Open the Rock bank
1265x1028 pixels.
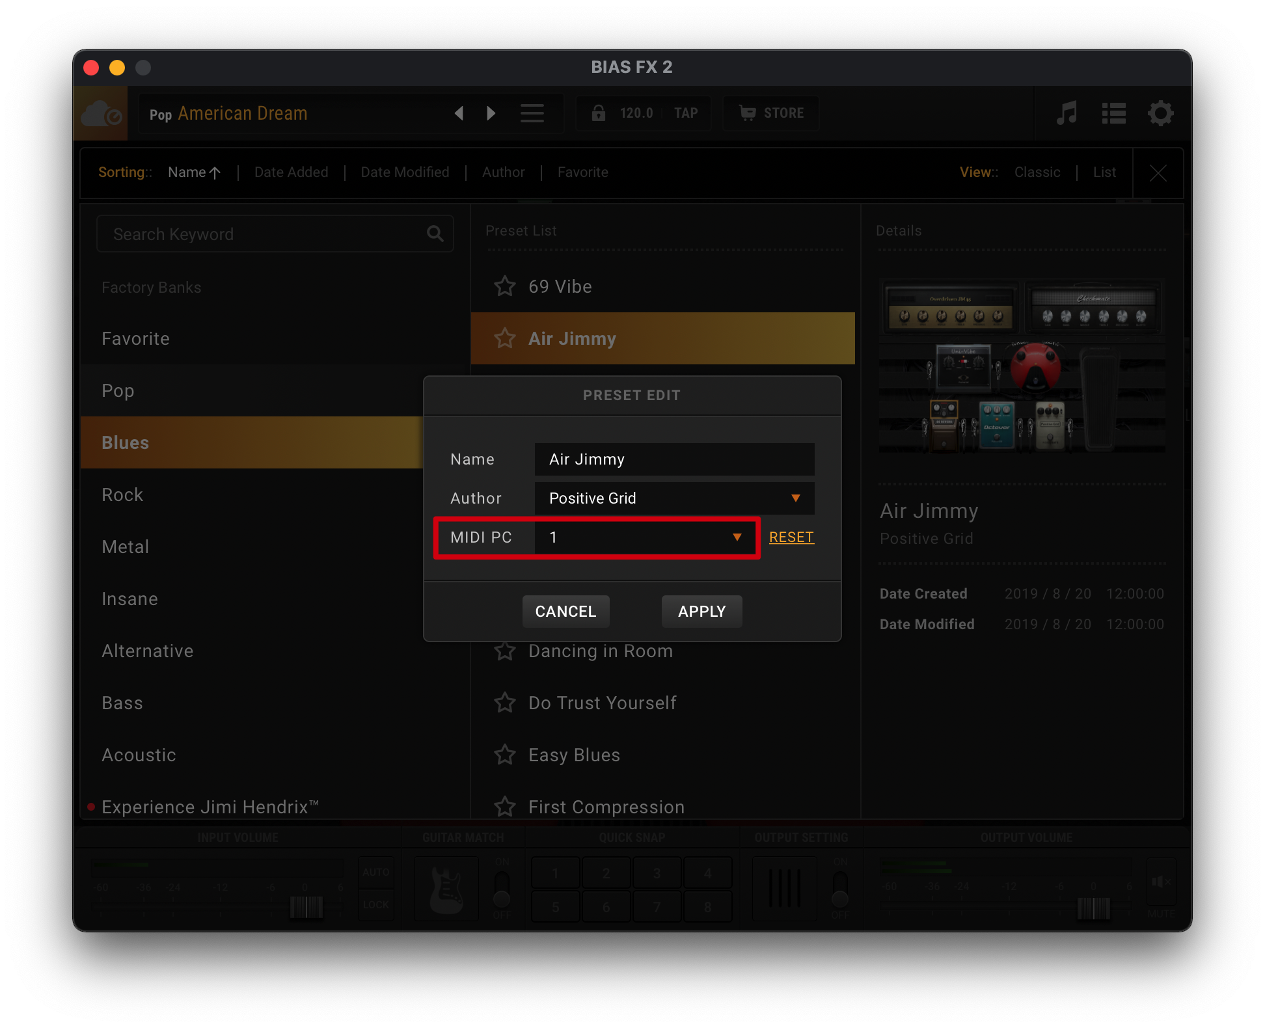252,494
